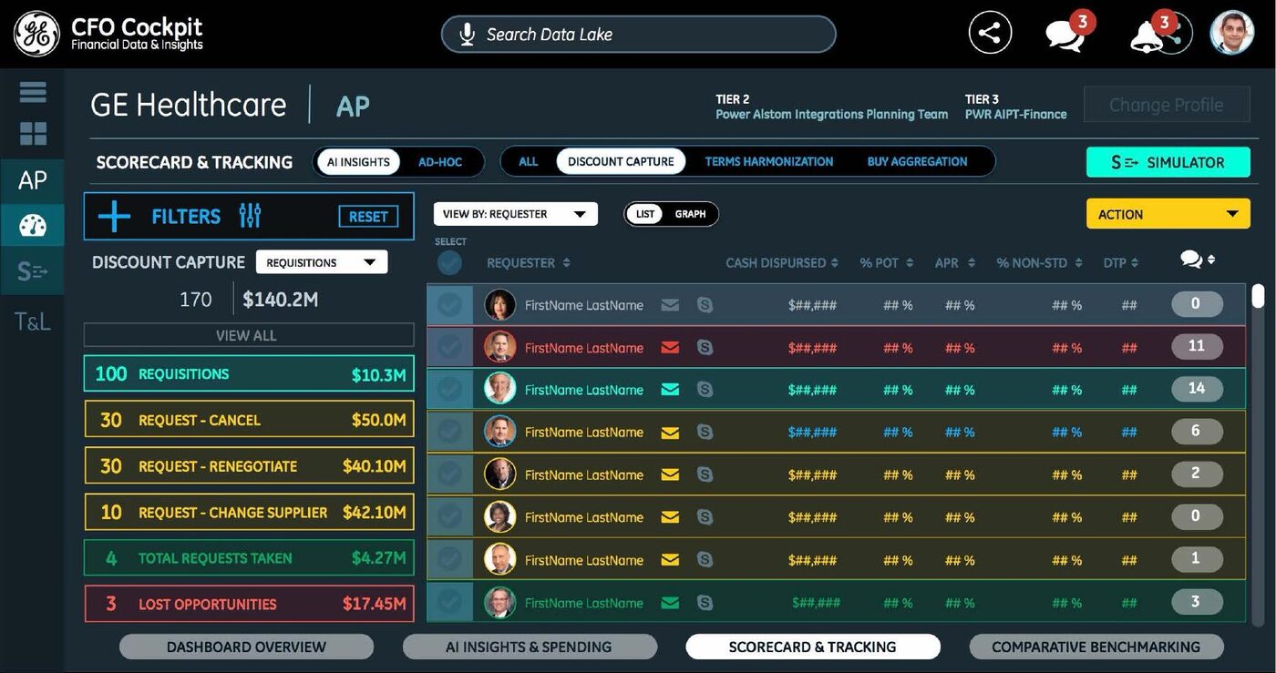Open the Comparative Benchmarking tab

pos(1096,648)
